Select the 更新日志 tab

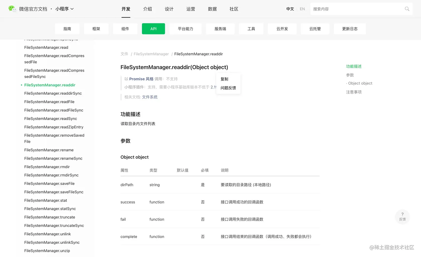(350, 29)
